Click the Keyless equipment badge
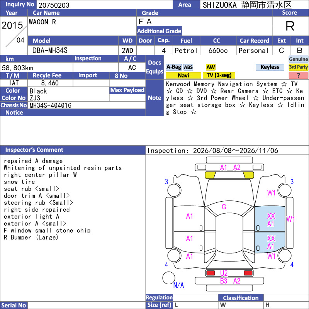 (270, 67)
